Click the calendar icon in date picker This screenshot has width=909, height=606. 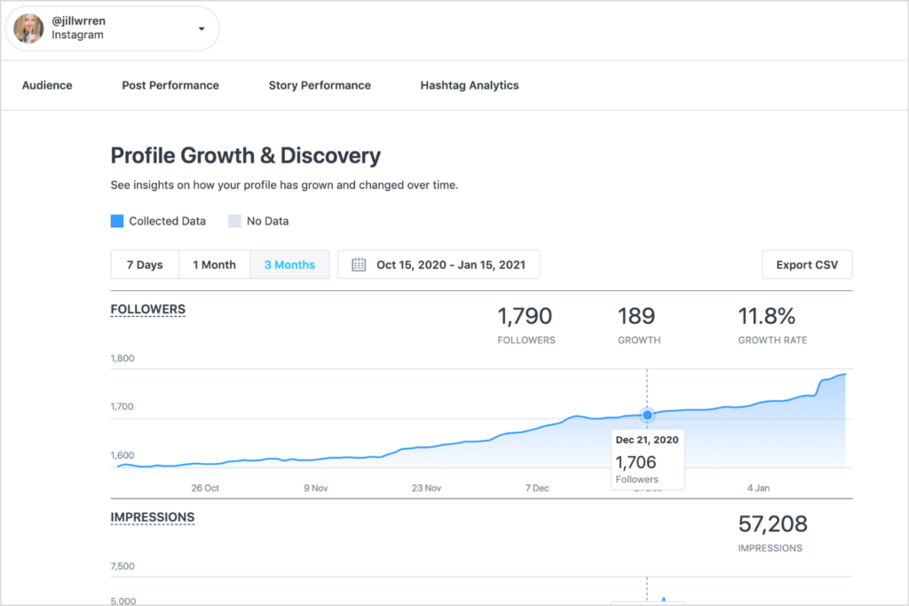point(359,264)
